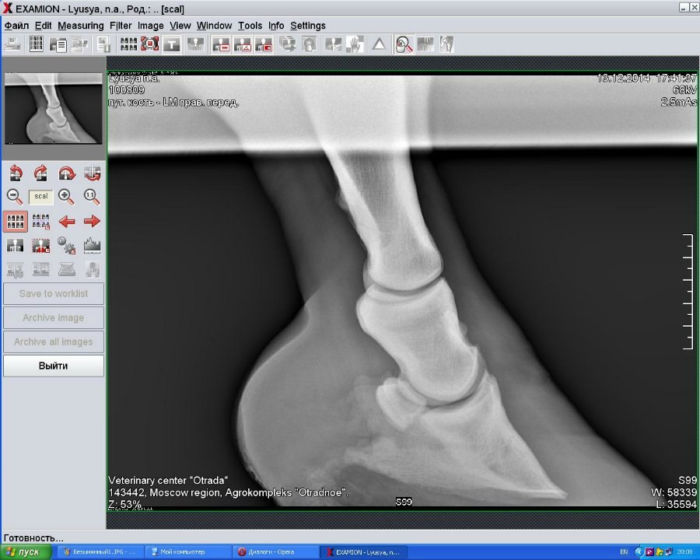Select the hoof X-ray thumbnail preview
The height and width of the screenshot is (560, 700).
pyautogui.click(x=54, y=108)
